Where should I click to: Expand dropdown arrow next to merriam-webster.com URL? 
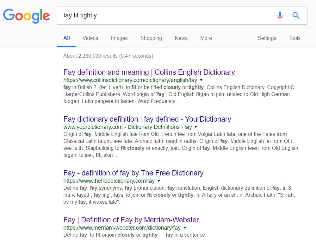185,228
